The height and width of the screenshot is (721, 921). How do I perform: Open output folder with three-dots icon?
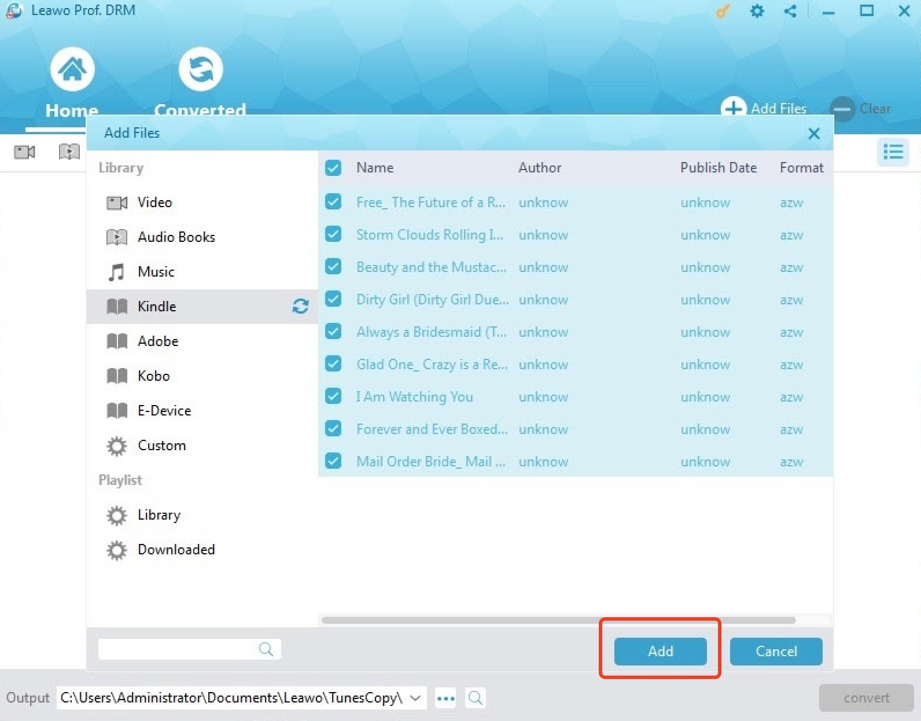[445, 698]
